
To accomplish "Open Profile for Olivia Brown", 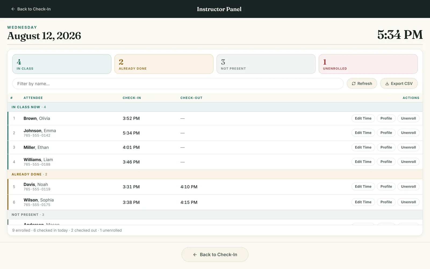I will coord(386,118).
